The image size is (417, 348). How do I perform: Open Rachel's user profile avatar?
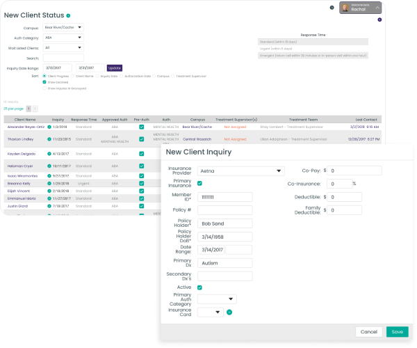tap(345, 8)
